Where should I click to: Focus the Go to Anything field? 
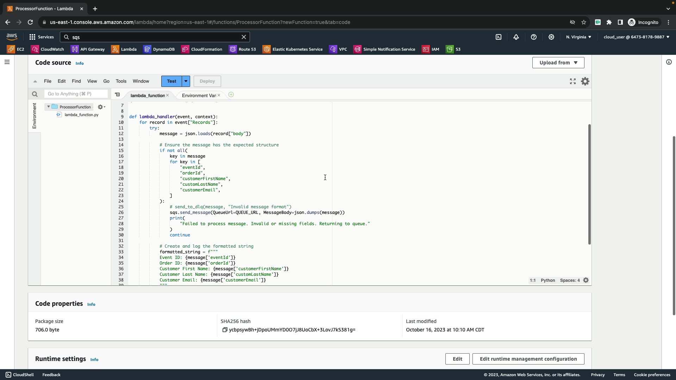coord(76,94)
